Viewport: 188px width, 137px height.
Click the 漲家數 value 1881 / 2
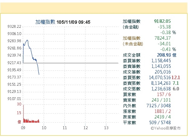click(x=162, y=111)
